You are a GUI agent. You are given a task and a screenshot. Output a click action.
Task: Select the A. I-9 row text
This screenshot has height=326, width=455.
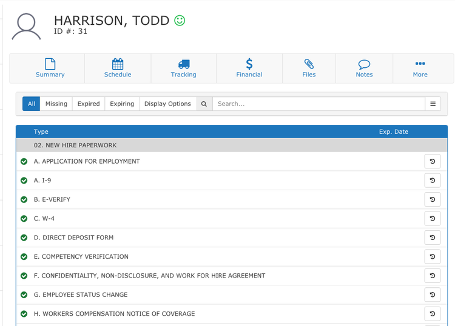(42, 181)
